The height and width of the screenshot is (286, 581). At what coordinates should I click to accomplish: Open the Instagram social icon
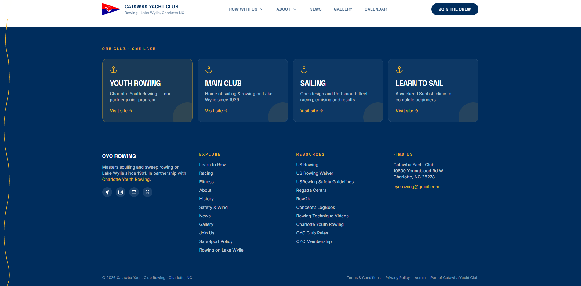[121, 192]
